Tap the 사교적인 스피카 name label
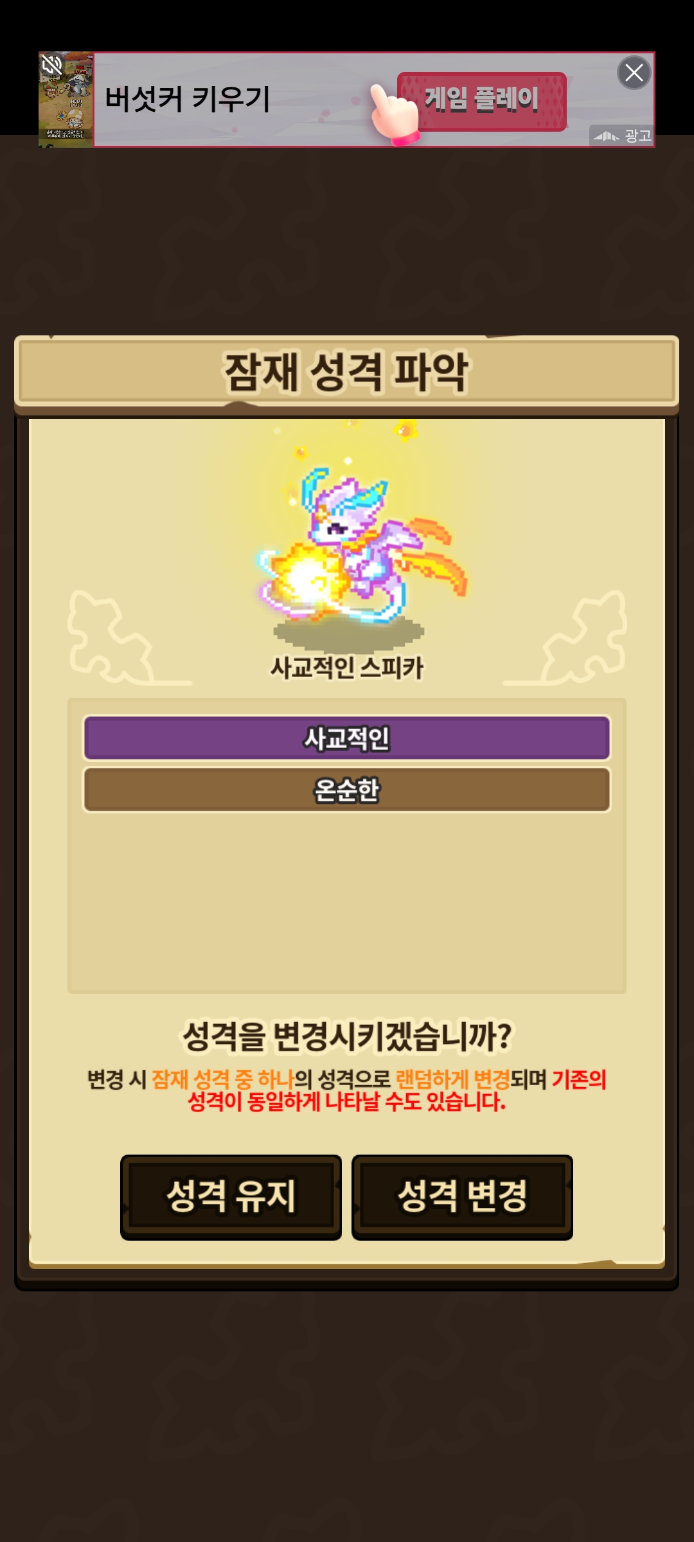The width and height of the screenshot is (694, 1542). point(347,668)
